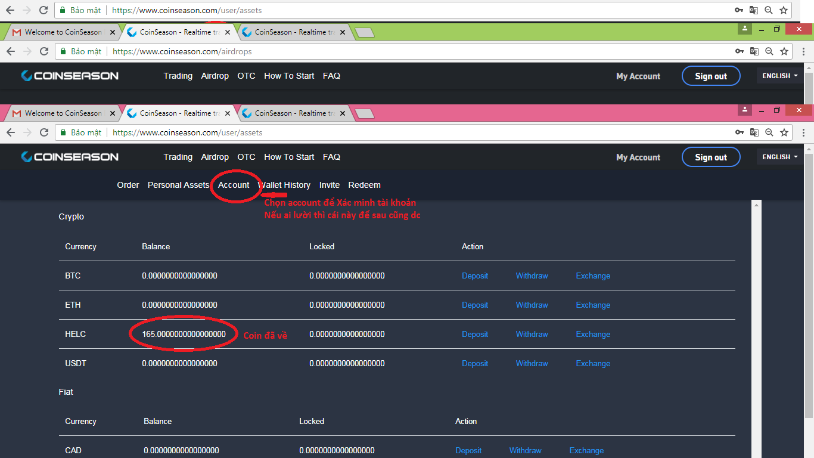Screen dimensions: 814x458
Task: Click Withdraw link in the BTC row
Action: click(x=532, y=276)
